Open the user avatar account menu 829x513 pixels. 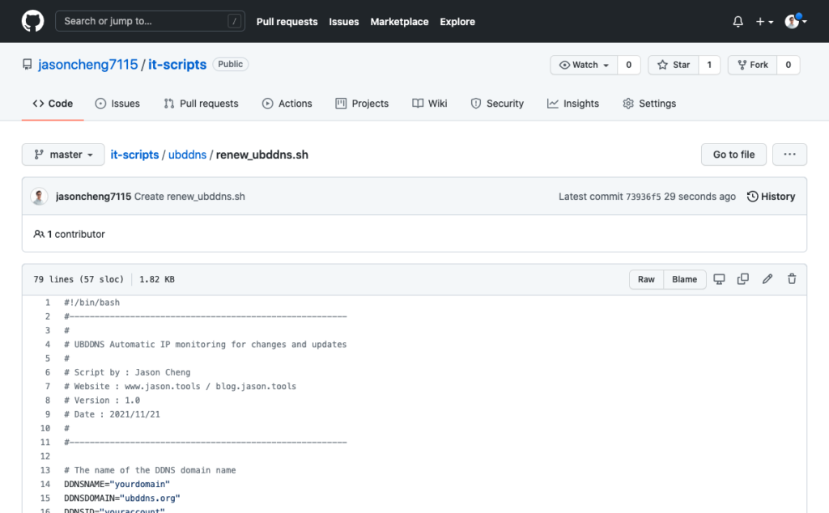tap(796, 21)
